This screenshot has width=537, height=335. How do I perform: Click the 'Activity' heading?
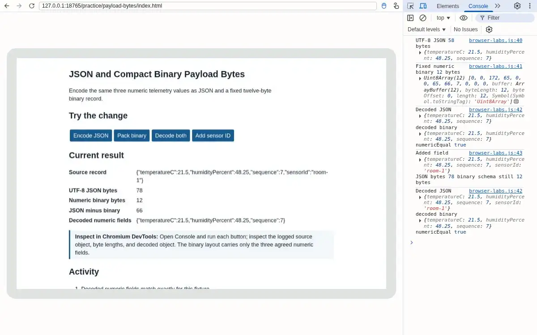(x=84, y=272)
